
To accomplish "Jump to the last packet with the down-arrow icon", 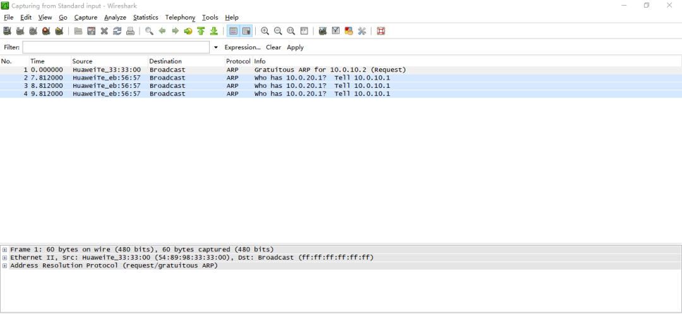I will [x=214, y=31].
